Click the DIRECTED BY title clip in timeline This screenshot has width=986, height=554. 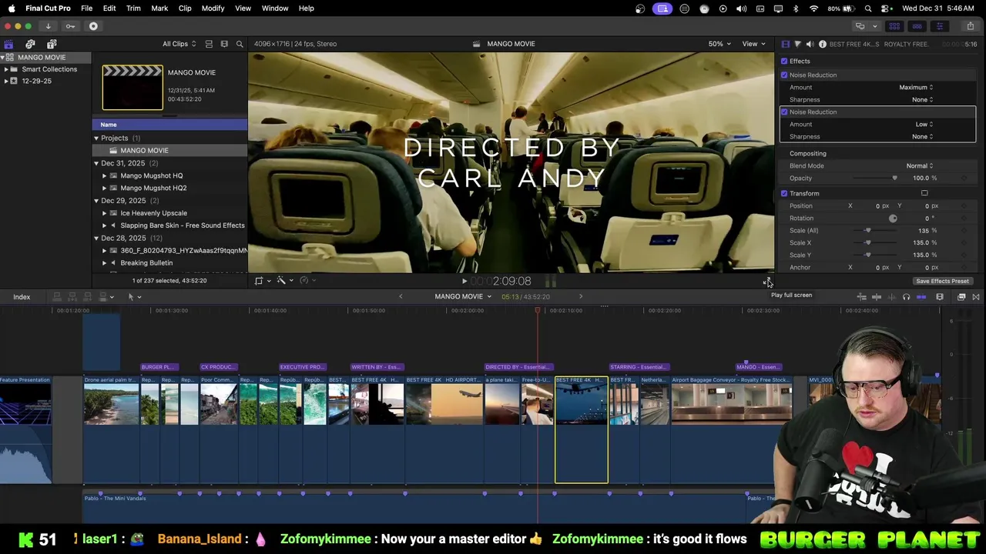tap(518, 367)
